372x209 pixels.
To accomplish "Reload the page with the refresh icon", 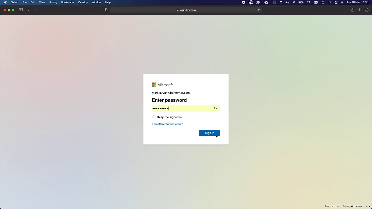I will click(259, 10).
